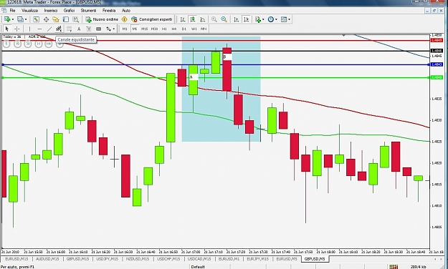The height and width of the screenshot is (269, 448).
Task: Open the Strategy Tester icon
Action: pyautogui.click(x=76, y=19)
